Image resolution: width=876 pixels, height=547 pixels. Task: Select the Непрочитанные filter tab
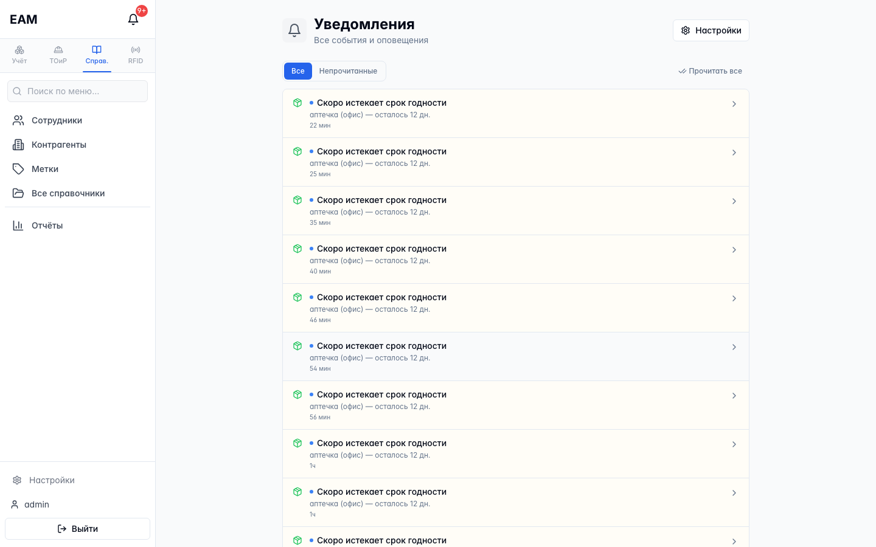point(348,71)
